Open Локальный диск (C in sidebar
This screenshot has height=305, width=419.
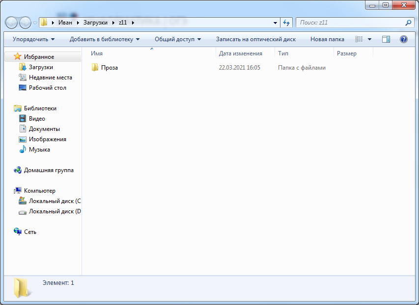[55, 201]
